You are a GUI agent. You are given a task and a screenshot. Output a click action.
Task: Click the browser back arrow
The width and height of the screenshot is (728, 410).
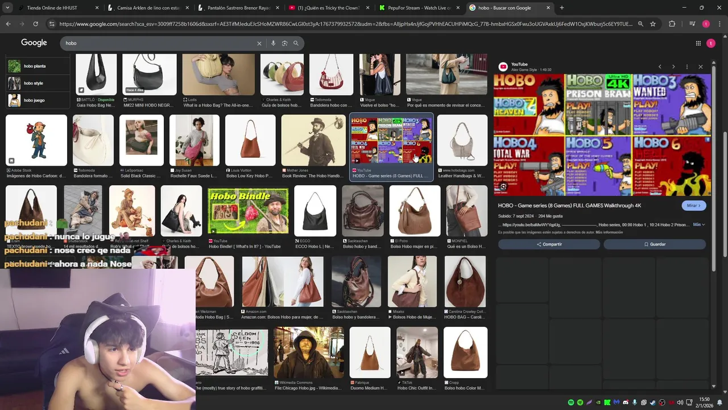8,24
